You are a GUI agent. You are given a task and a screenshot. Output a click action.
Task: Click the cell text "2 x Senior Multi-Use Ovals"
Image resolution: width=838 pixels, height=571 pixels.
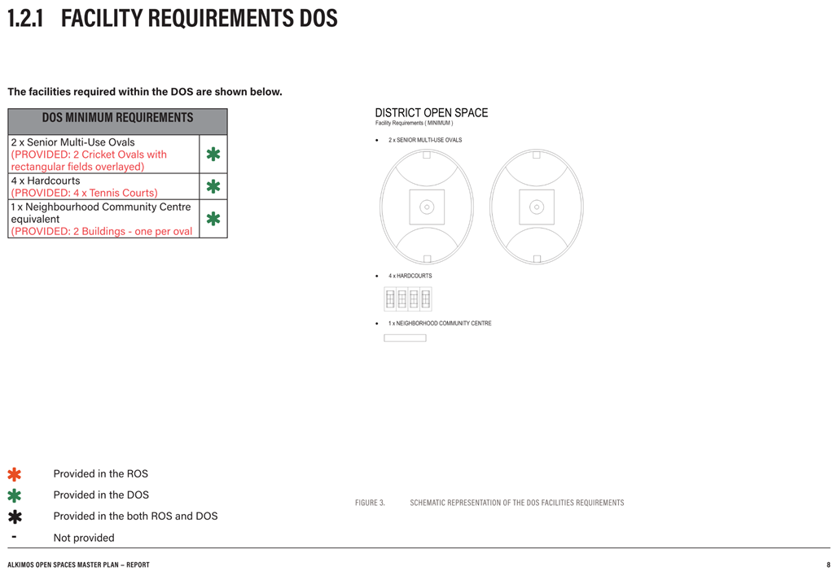[x=72, y=142]
